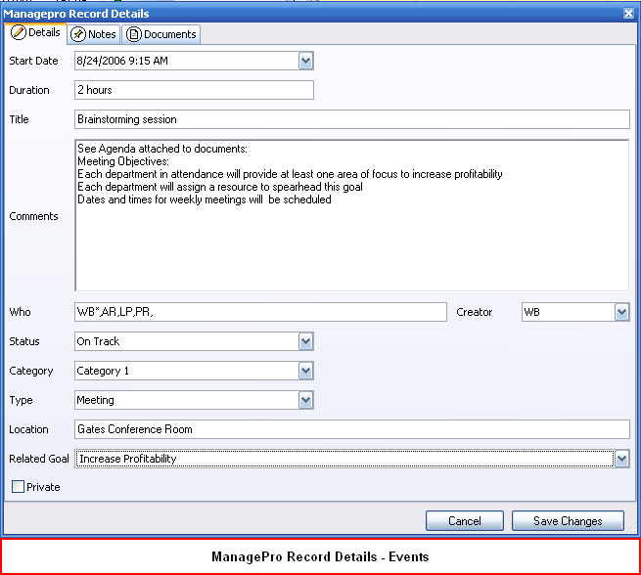Click the Who field listing WB*,AR,LP,PR
641x575 pixels.
point(261,312)
